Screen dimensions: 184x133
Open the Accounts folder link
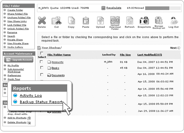coord(58,62)
